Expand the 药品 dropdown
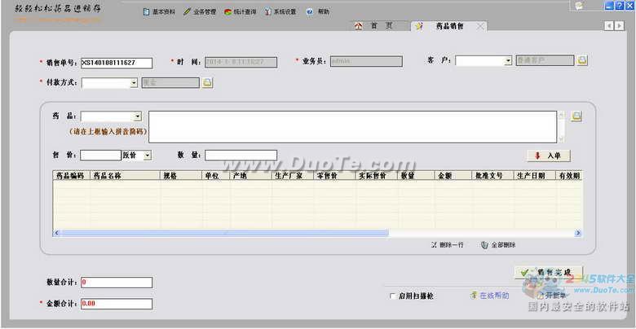Viewport: 636px width, 329px height. [138, 116]
